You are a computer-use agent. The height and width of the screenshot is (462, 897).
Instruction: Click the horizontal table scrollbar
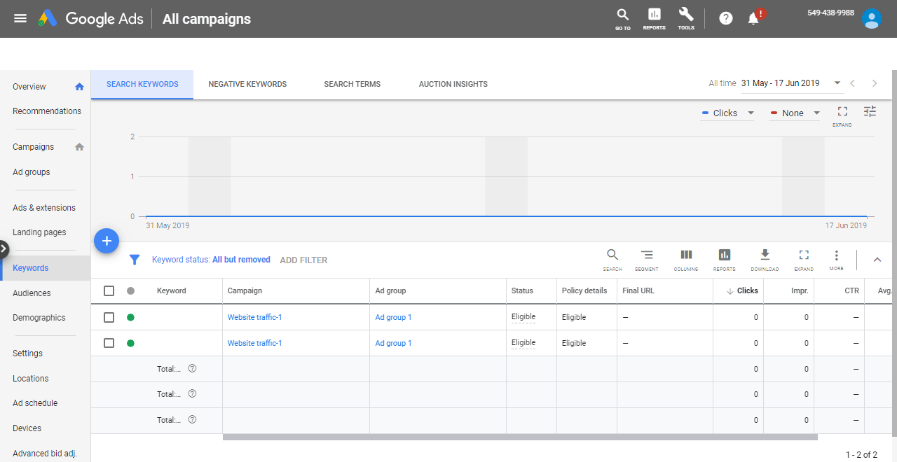pos(519,437)
